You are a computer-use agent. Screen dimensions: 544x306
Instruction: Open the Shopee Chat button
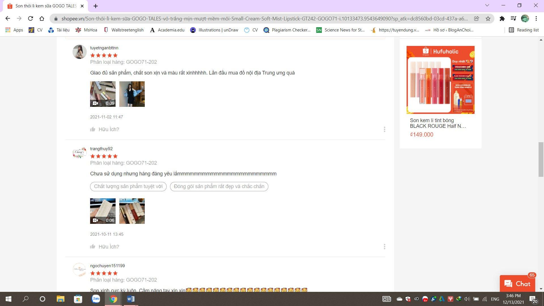pos(517,284)
